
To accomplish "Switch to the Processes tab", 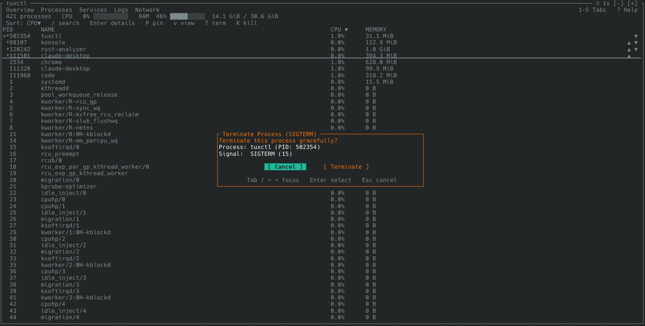I will (x=57, y=10).
